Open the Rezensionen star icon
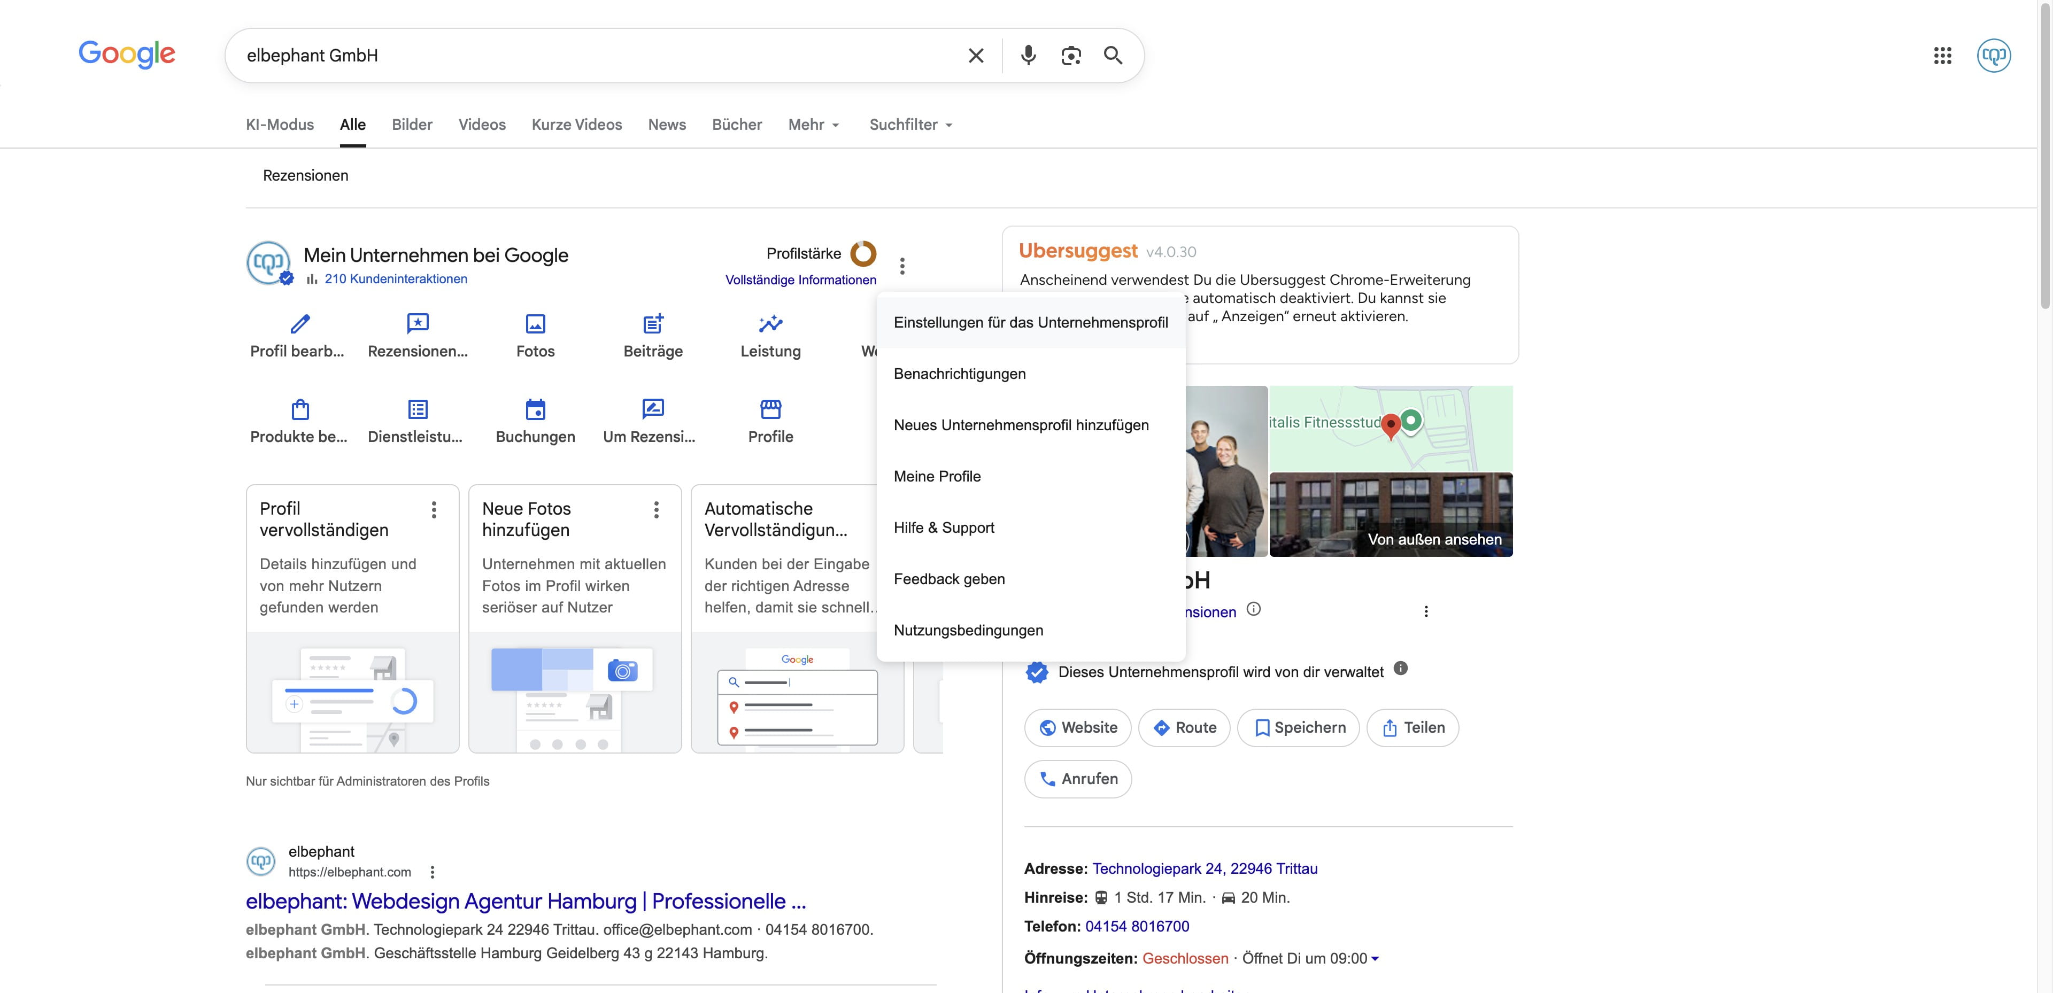The height and width of the screenshot is (993, 2053). (x=418, y=323)
